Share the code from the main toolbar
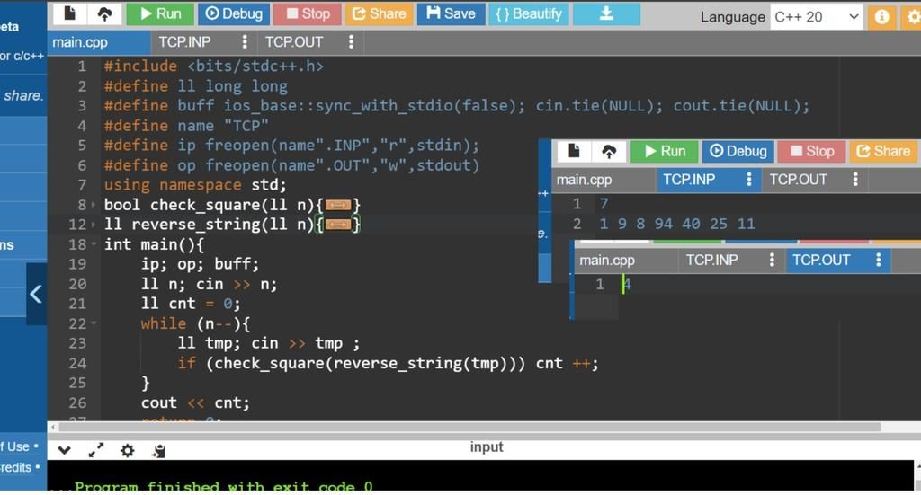The image size is (921, 495). pos(379,13)
